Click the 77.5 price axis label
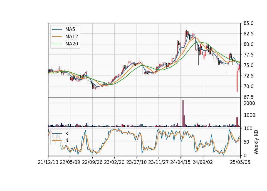The height and width of the screenshot is (191, 267). coord(248,55)
